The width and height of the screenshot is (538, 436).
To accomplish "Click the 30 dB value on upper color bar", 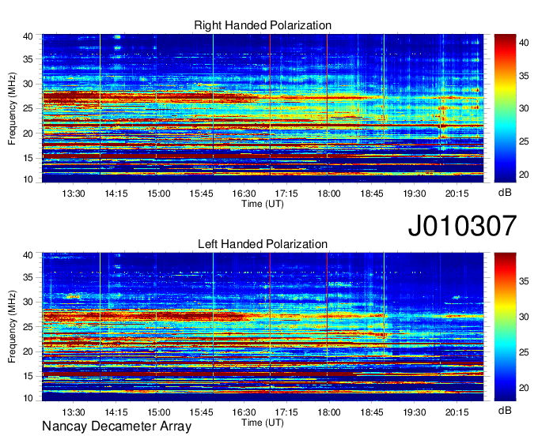I will pyautogui.click(x=524, y=108).
